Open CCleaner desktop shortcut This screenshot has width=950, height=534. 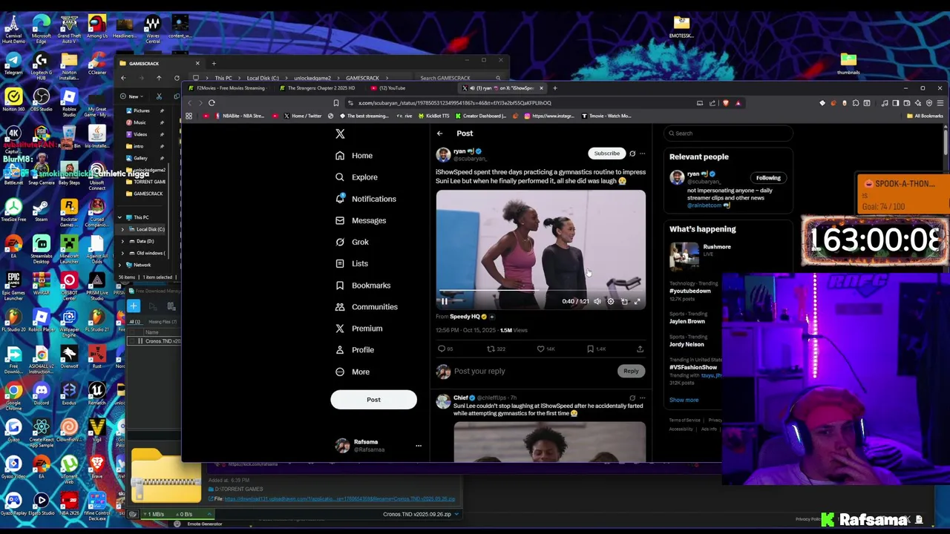click(x=96, y=64)
